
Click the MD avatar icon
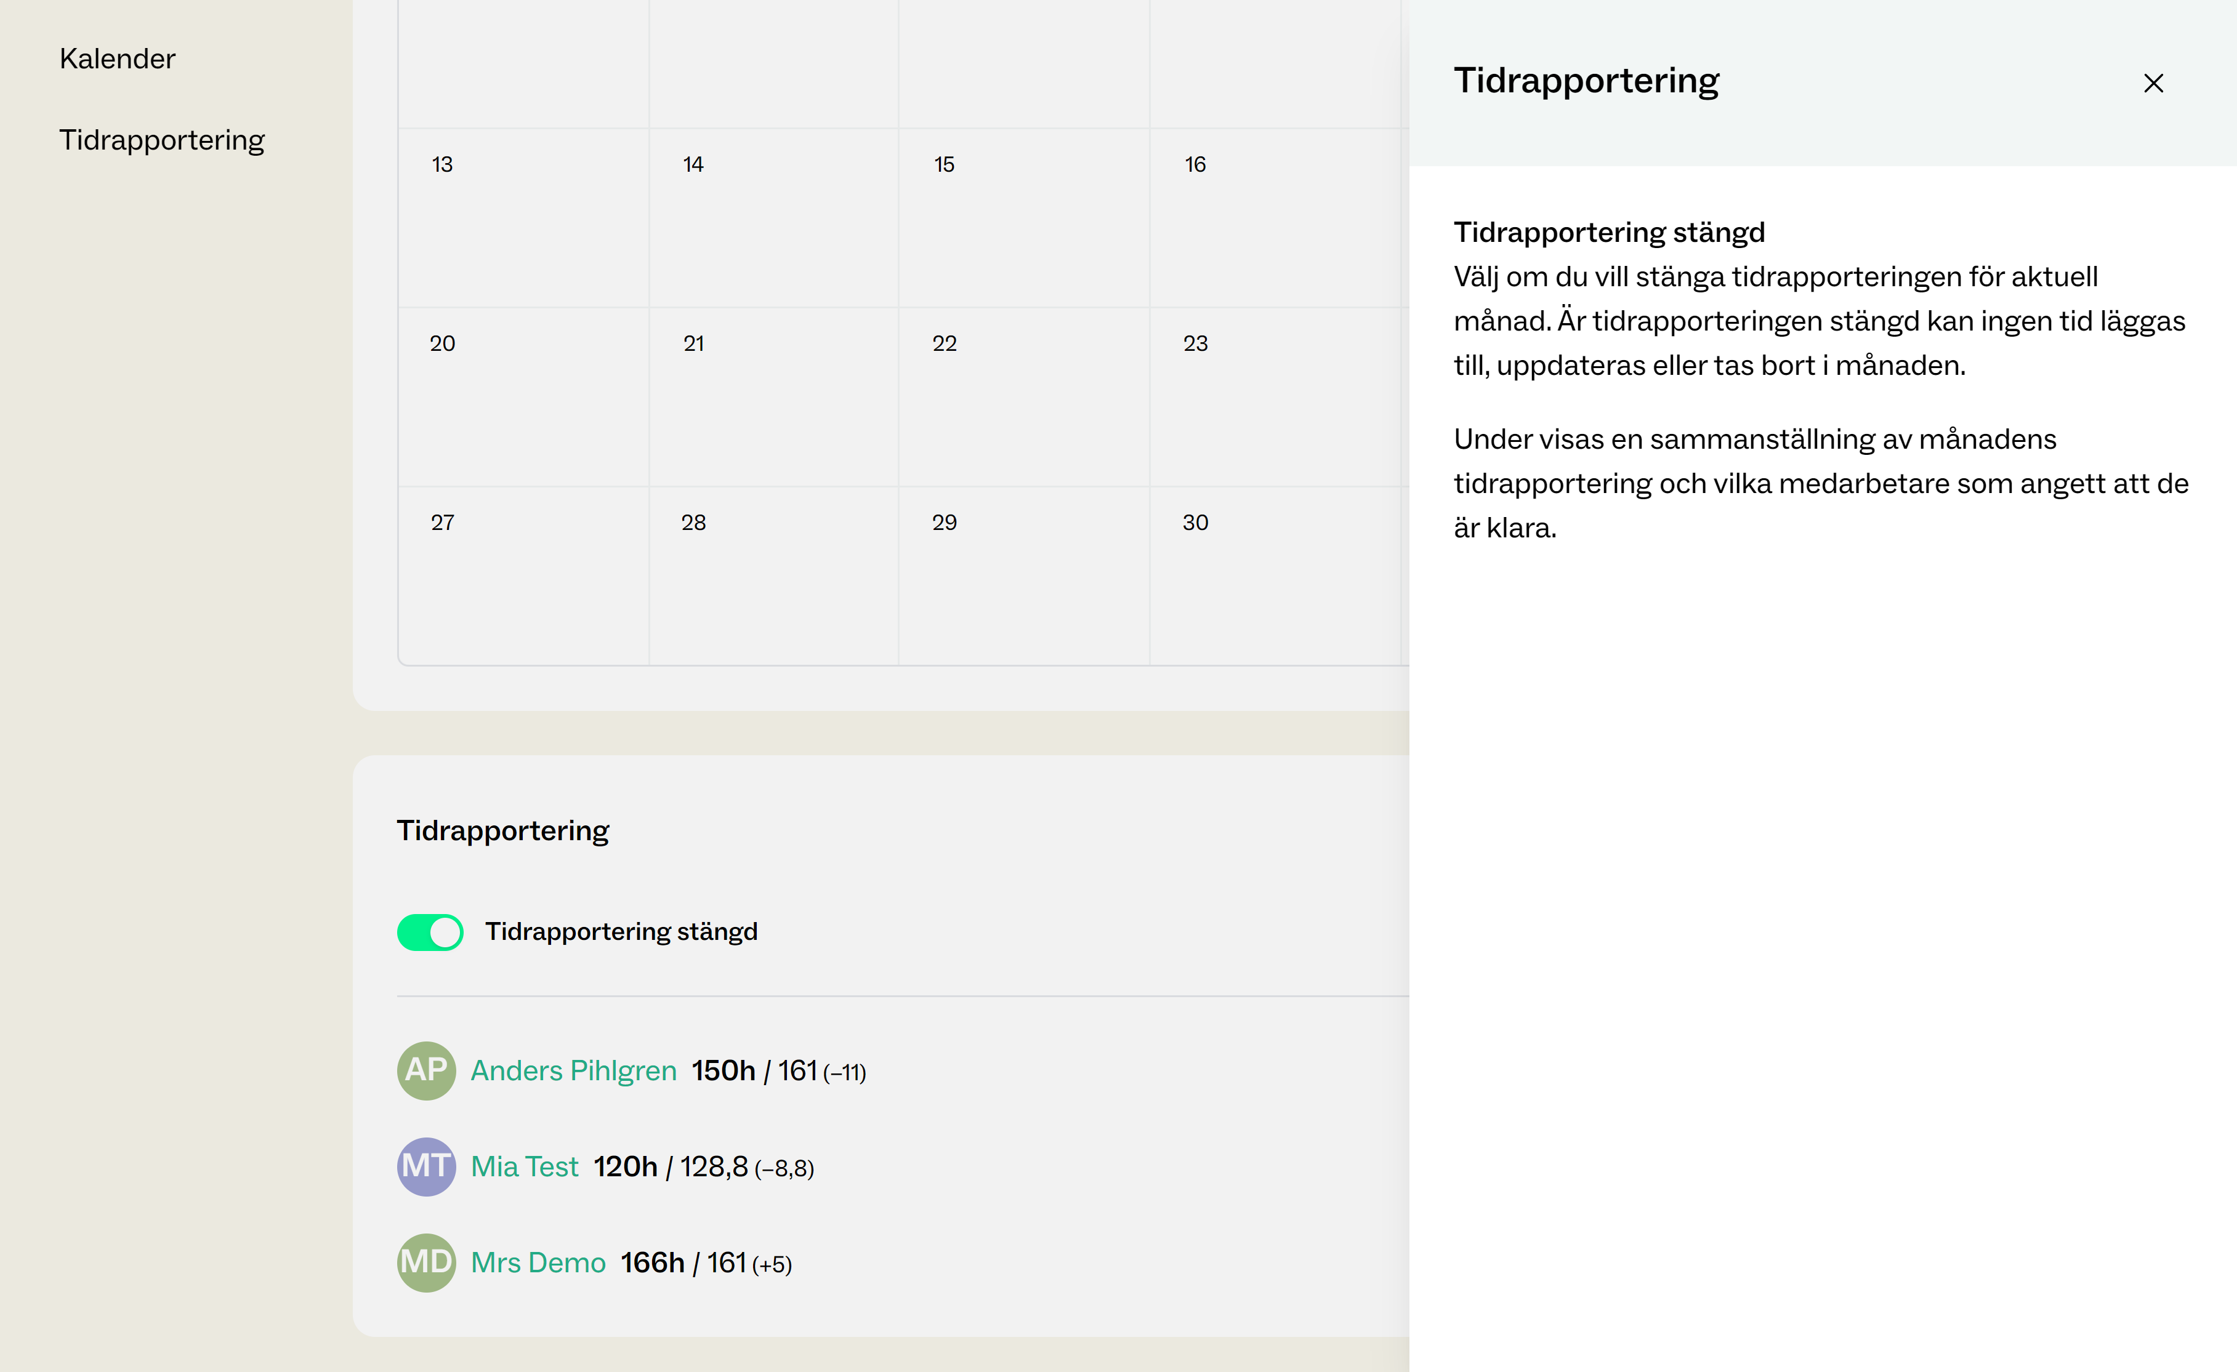pos(426,1262)
